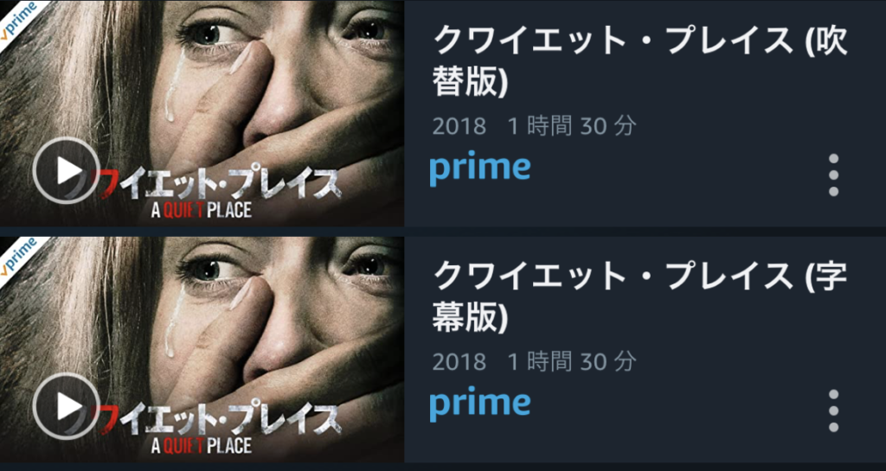This screenshot has width=886, height=471.
Task: Click the A QUIET PLACE logo on the 吹替版 poster
Action: [x=202, y=209]
